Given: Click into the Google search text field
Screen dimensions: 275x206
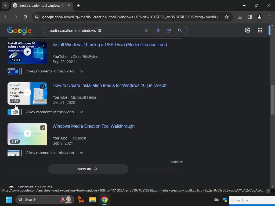Looking at the screenshot, I should [x=95, y=31].
